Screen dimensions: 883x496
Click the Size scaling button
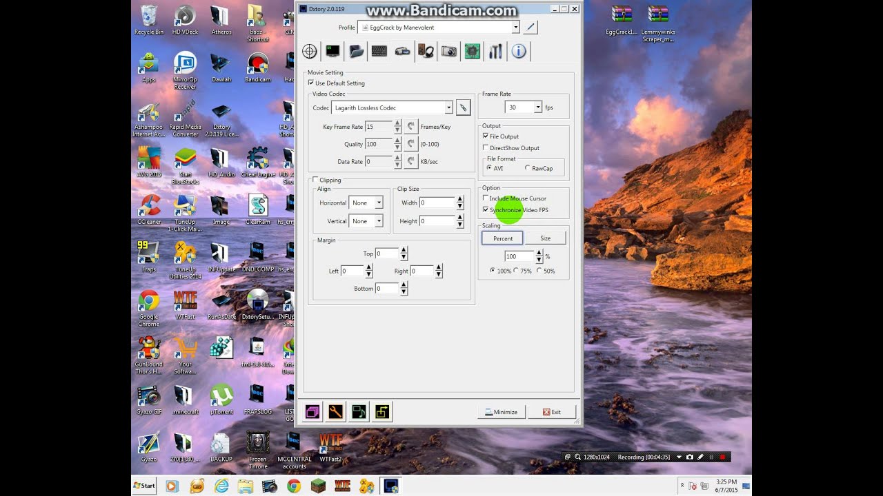[545, 238]
